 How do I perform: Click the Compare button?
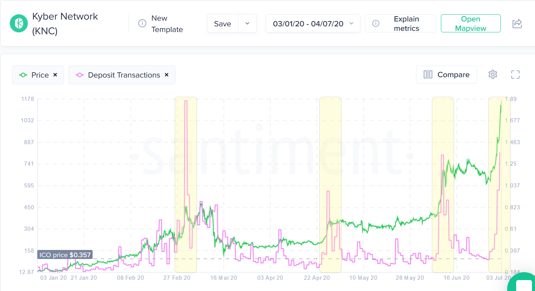tap(447, 75)
